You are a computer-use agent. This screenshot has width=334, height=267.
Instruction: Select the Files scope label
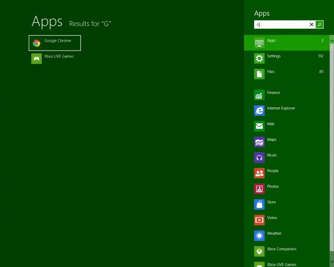pos(271,72)
